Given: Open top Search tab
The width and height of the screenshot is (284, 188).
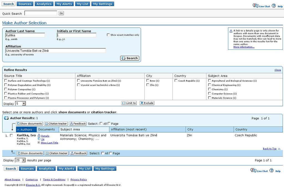Looking at the screenshot, I should pyautogui.click(x=9, y=4).
